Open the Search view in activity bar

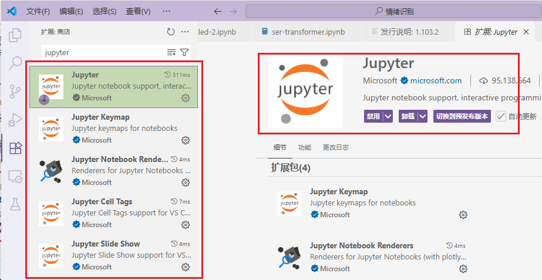[15, 63]
